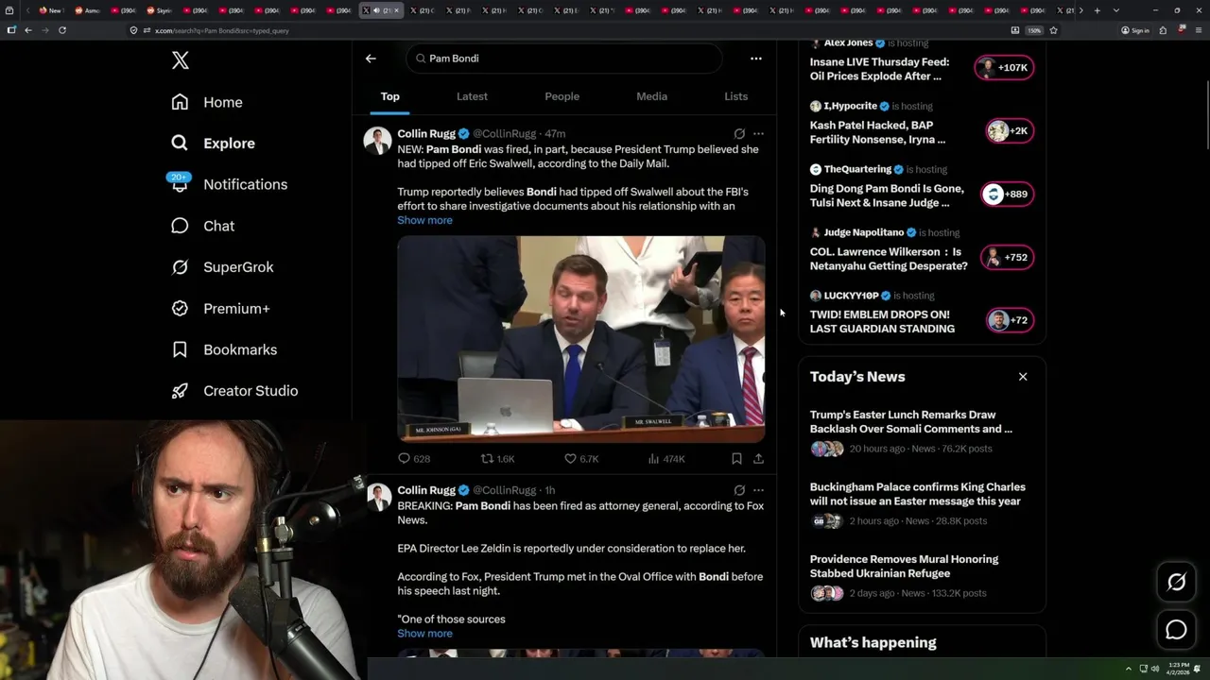Open more menu on BREAKING fired post

pos(758,491)
